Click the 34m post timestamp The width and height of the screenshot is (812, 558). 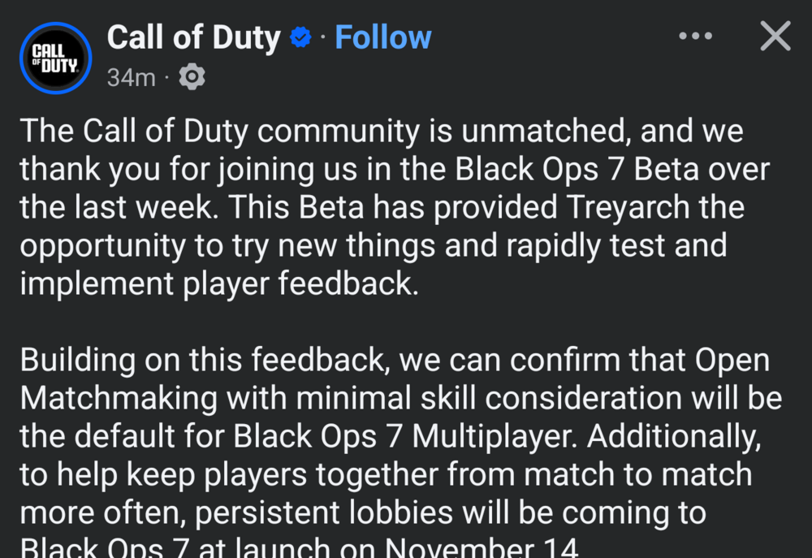pos(131,78)
